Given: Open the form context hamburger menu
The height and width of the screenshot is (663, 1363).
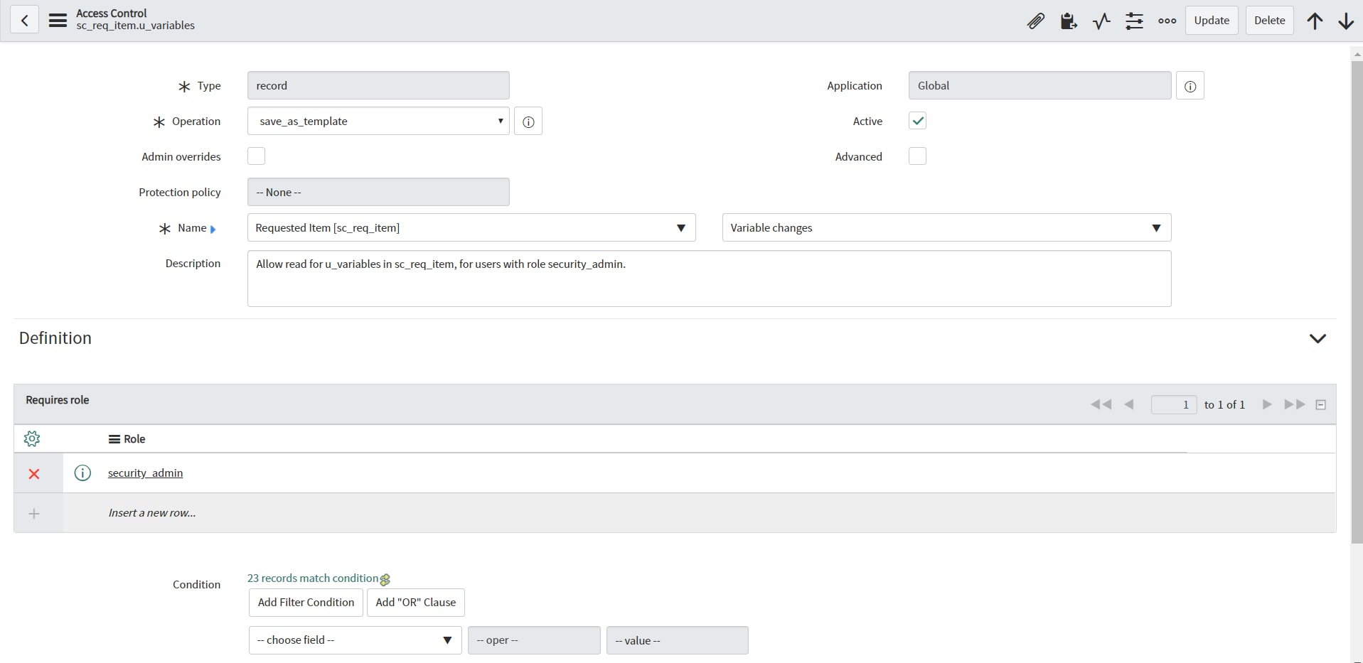Looking at the screenshot, I should [x=57, y=20].
